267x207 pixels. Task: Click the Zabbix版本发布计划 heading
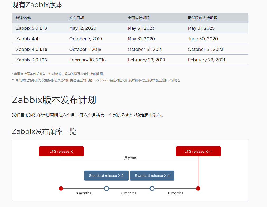(x=54, y=100)
